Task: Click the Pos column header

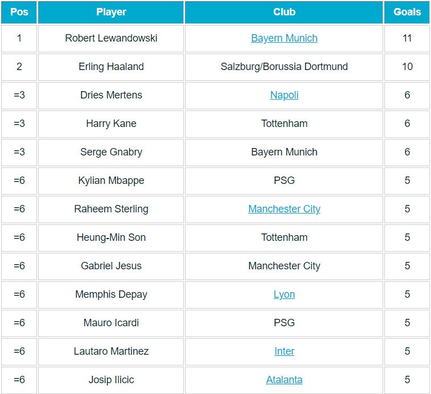Action: pyautogui.click(x=19, y=12)
